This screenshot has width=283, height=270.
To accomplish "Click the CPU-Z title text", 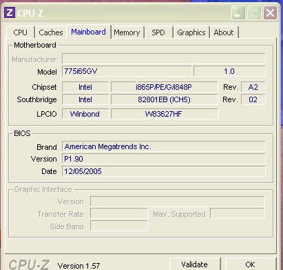I will [x=30, y=13].
